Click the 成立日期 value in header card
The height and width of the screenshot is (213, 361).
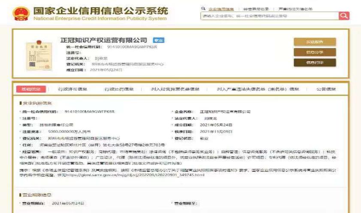pyautogui.click(x=106, y=70)
